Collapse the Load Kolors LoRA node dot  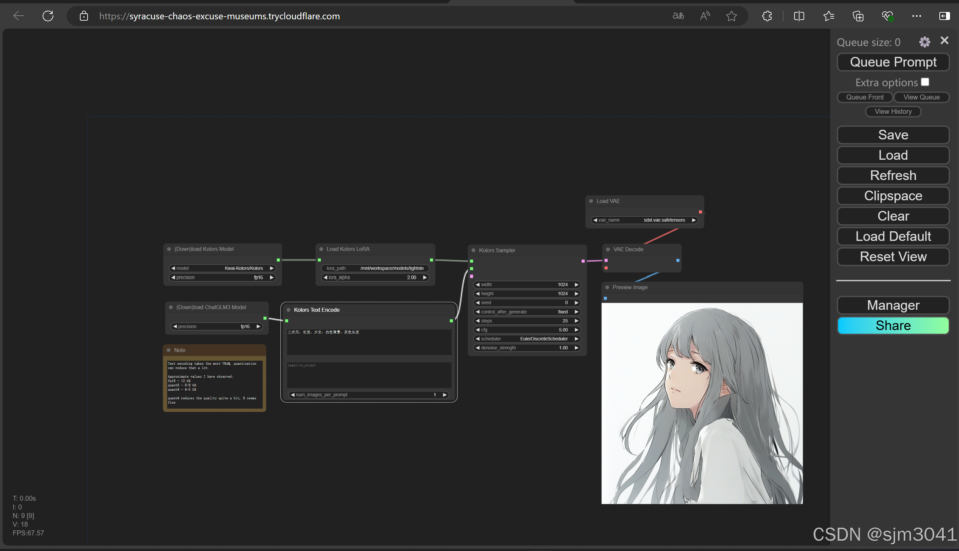(321, 249)
